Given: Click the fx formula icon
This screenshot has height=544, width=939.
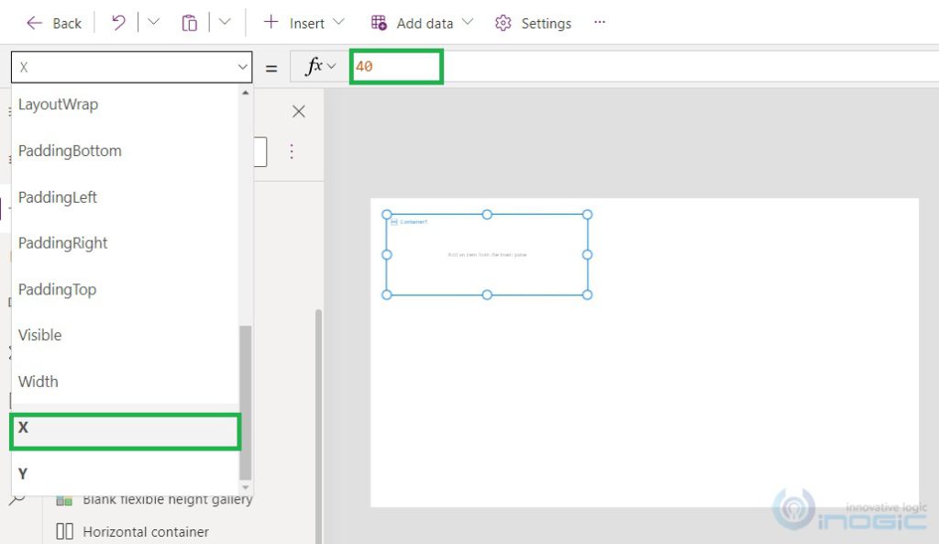Looking at the screenshot, I should (312, 65).
